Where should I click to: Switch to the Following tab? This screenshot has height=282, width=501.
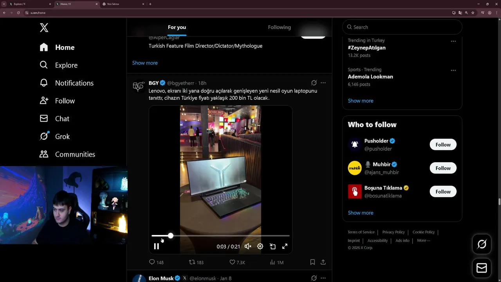(279, 27)
